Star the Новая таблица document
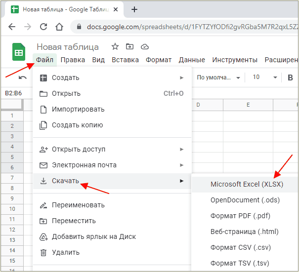299x272 pixels. [115, 46]
